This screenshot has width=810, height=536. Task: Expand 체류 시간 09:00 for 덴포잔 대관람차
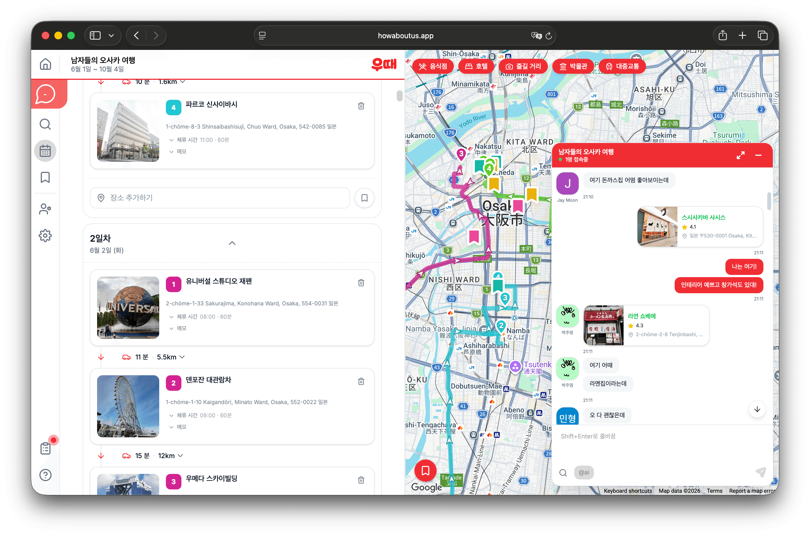tap(201, 415)
